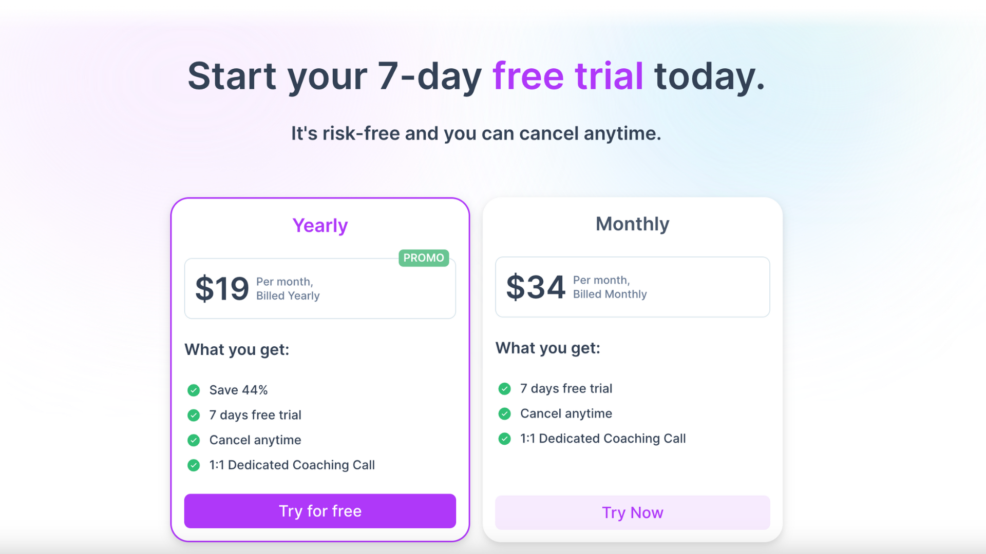Click the purple "free trial" headline text
This screenshot has height=554, width=986.
tap(567, 76)
